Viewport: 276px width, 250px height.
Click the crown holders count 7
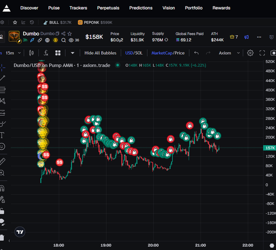pyautogui.click(x=234, y=37)
